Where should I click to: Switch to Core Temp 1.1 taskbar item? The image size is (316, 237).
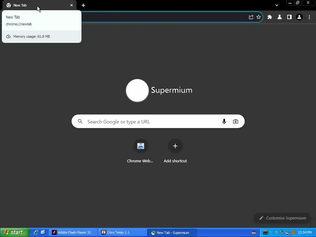123,232
